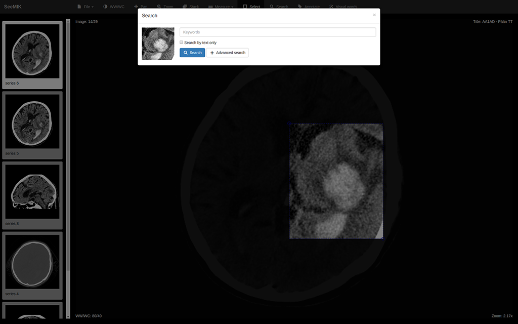Open the Annotate tool
Viewport: 518px width, 324px height.
click(310, 7)
